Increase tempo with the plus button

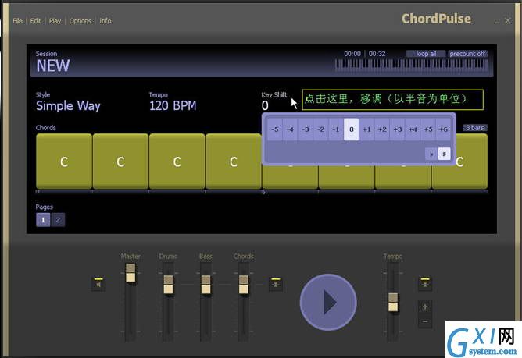(425, 307)
